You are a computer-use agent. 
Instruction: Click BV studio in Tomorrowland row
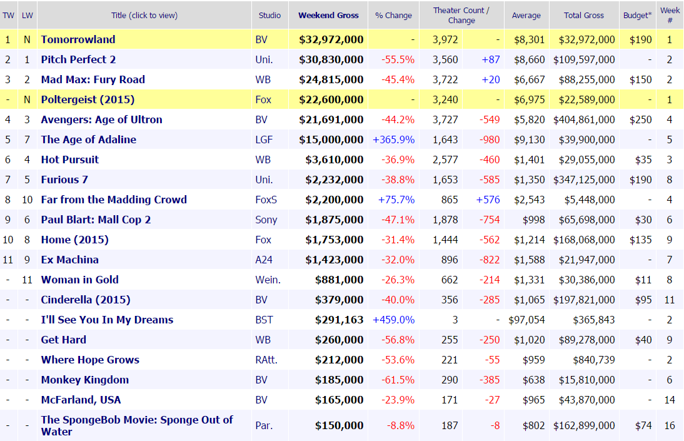(x=261, y=39)
